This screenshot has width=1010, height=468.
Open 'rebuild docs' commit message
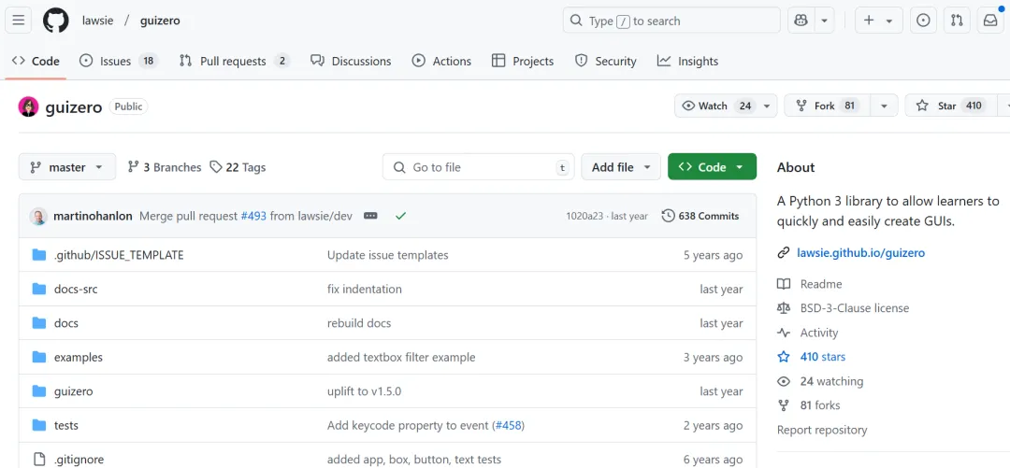[x=359, y=323]
